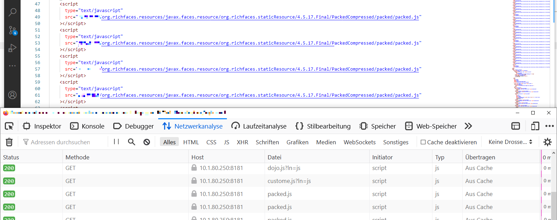The width and height of the screenshot is (557, 220).
Task: Open the Accounts icon in activity bar
Action: click(x=12, y=95)
